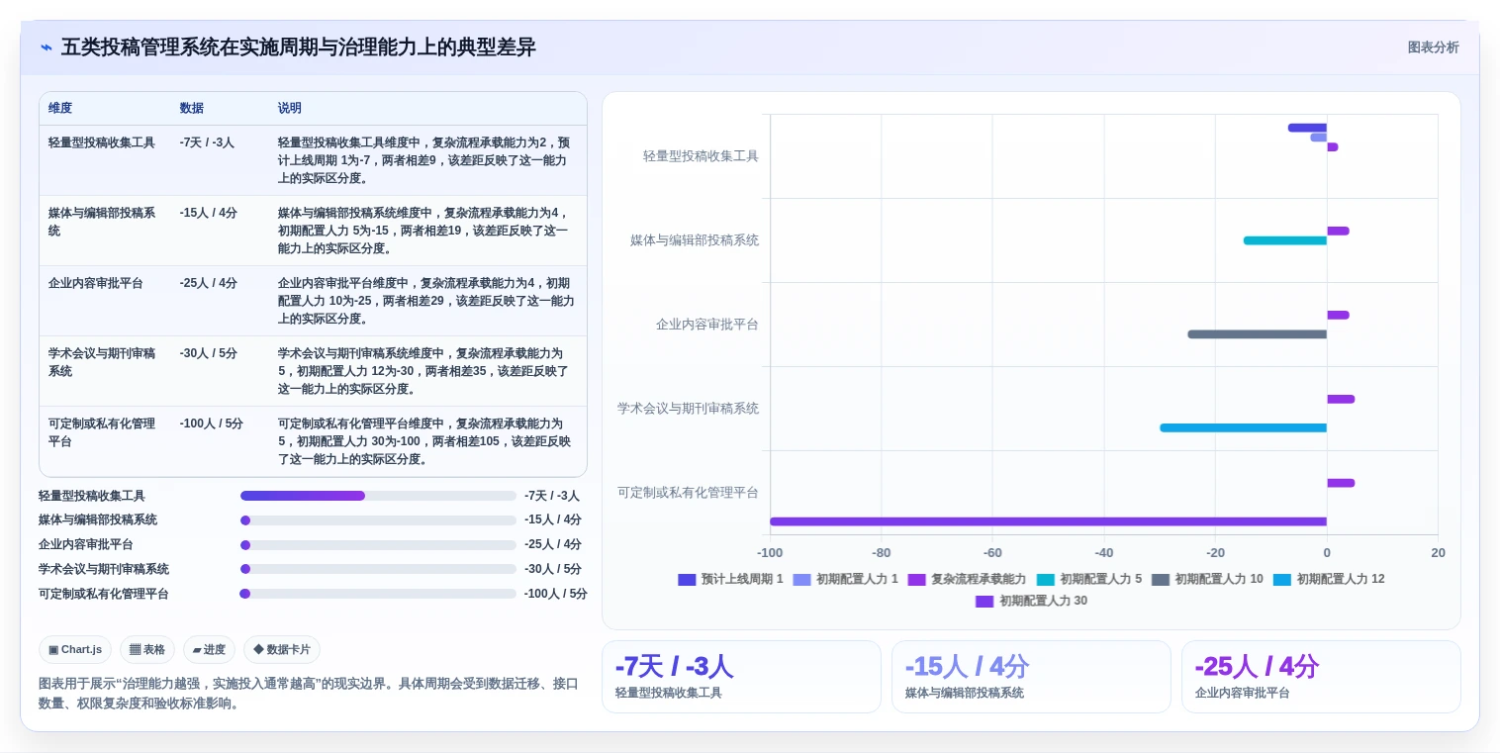
Task: Click the 说明 column header
Action: 290,108
